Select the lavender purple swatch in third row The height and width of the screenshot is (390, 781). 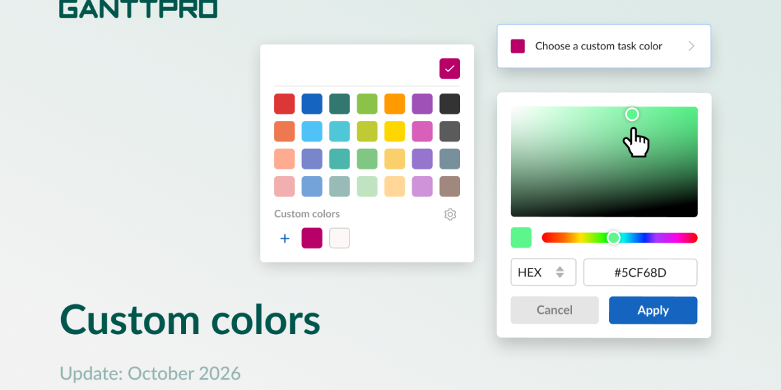(422, 159)
